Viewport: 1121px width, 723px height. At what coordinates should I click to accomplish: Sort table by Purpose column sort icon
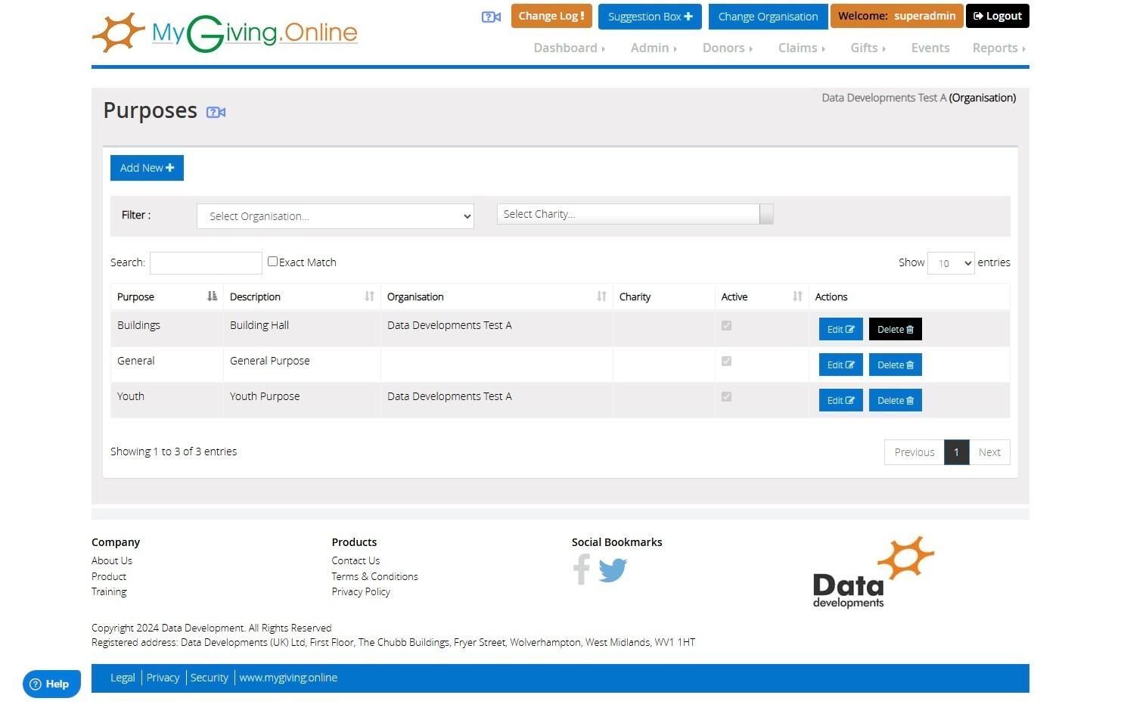(213, 296)
